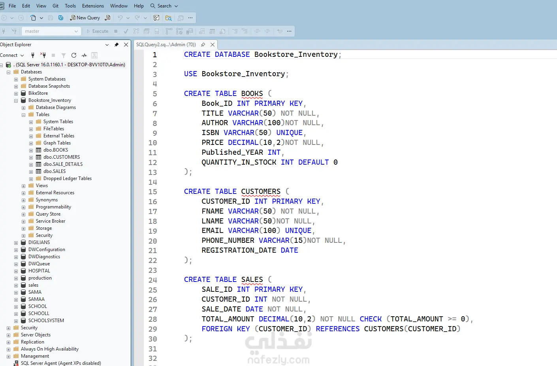The height and width of the screenshot is (366, 557).
Task: Click the Save icon in toolbar
Action: point(51,18)
